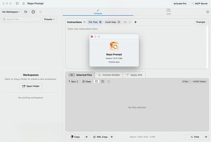Open the notifications bell

pos(24,3)
